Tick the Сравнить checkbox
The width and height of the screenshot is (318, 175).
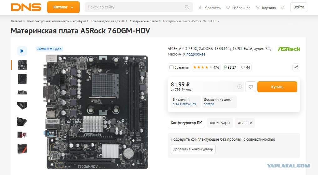pos(171,67)
